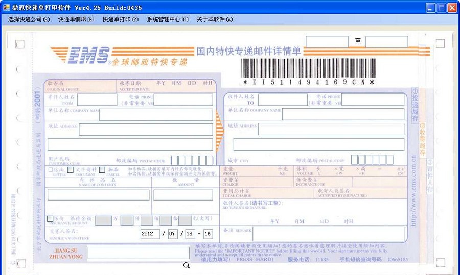Maximize the application window
Image resolution: width=460 pixels, height=275 pixels.
coord(441,8)
